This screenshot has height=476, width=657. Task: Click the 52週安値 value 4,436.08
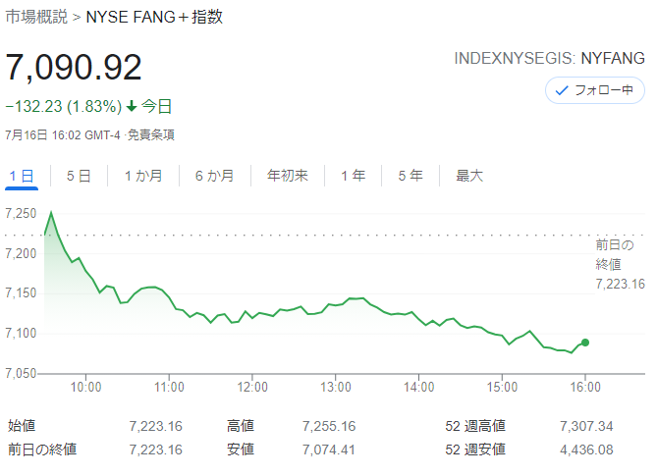pos(586,450)
